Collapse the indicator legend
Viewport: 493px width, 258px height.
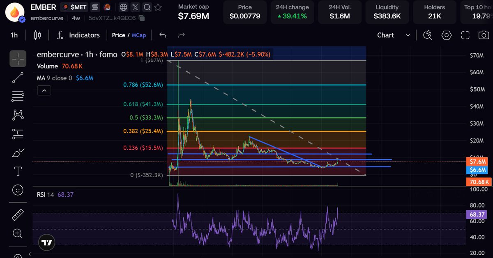(x=44, y=90)
